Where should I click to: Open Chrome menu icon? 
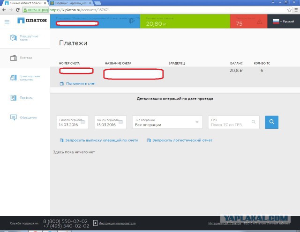tap(296, 10)
